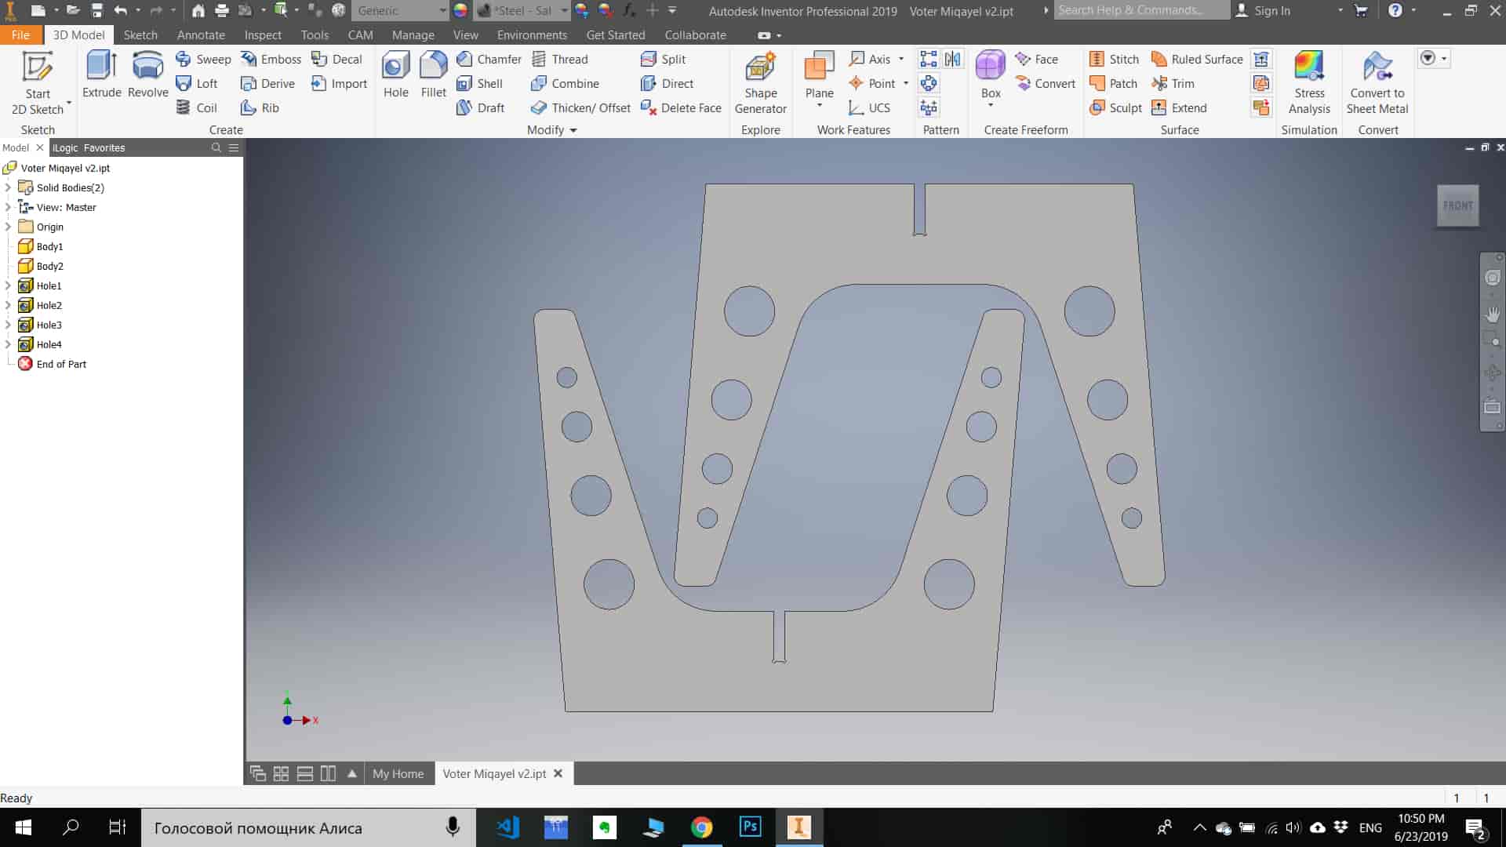Select the Hole3 feature in browser
This screenshot has height=847, width=1506.
click(x=49, y=325)
